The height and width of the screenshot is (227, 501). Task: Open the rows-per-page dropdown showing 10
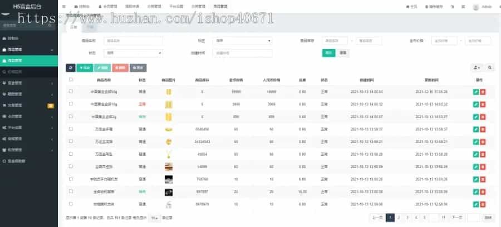pyautogui.click(x=154, y=218)
